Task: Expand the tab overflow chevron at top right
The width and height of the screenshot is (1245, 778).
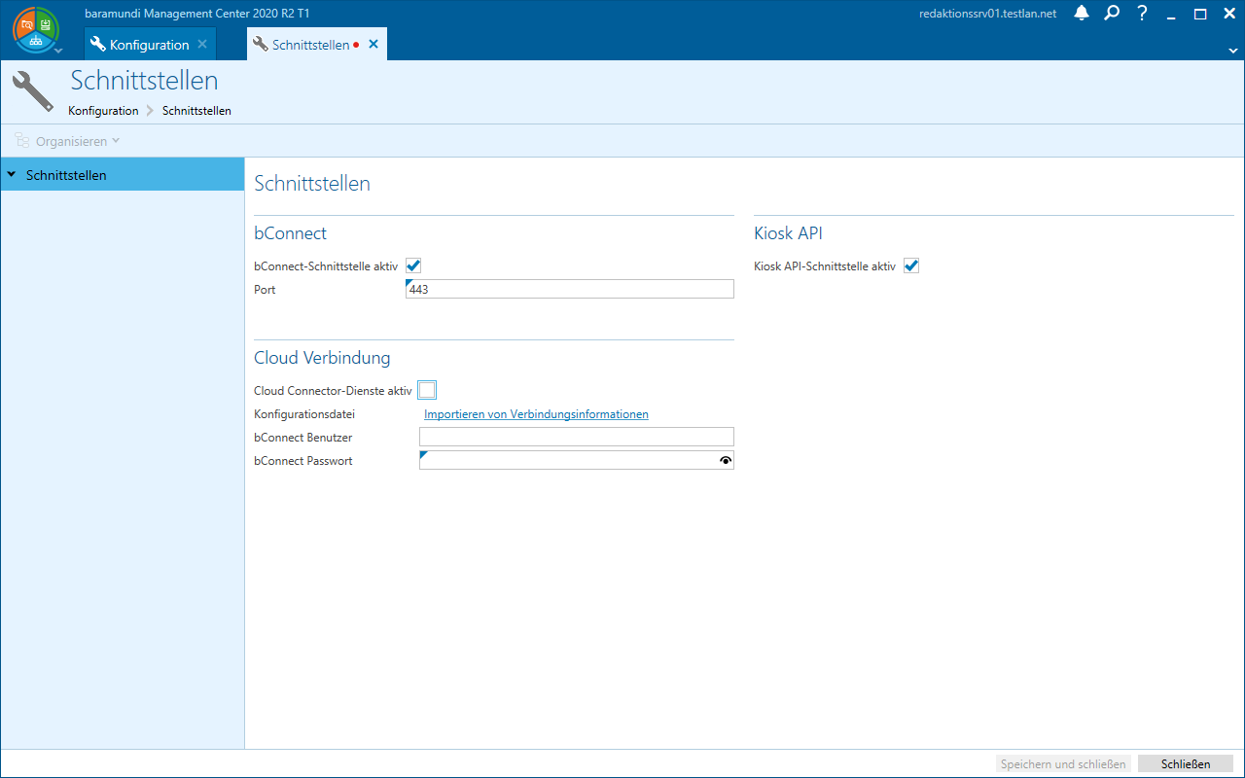Action: pyautogui.click(x=1233, y=50)
